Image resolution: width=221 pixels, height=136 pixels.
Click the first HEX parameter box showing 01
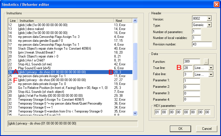(x=157, y=112)
